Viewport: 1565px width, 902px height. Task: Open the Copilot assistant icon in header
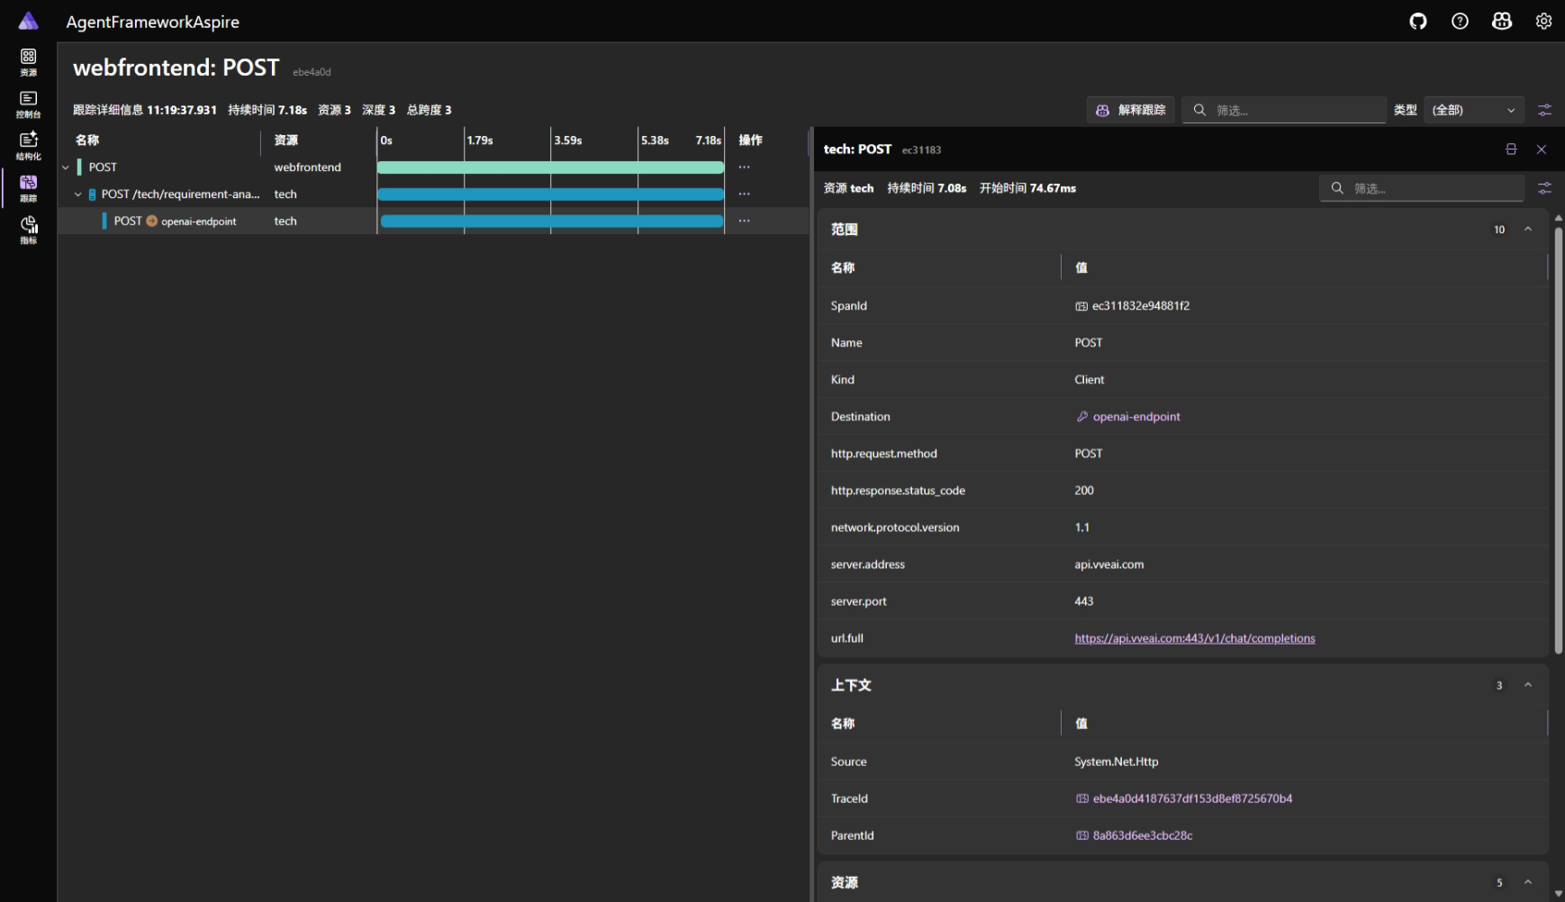[x=1501, y=22]
